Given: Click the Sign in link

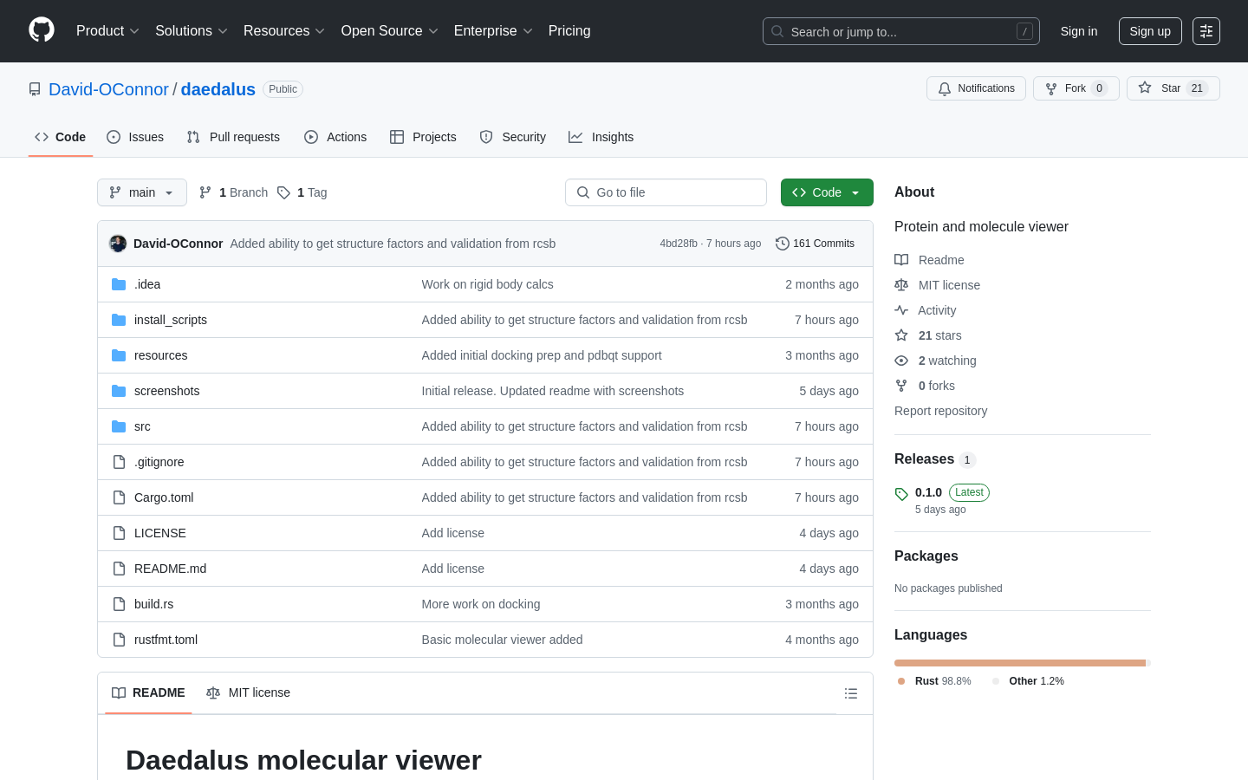Looking at the screenshot, I should [1079, 31].
